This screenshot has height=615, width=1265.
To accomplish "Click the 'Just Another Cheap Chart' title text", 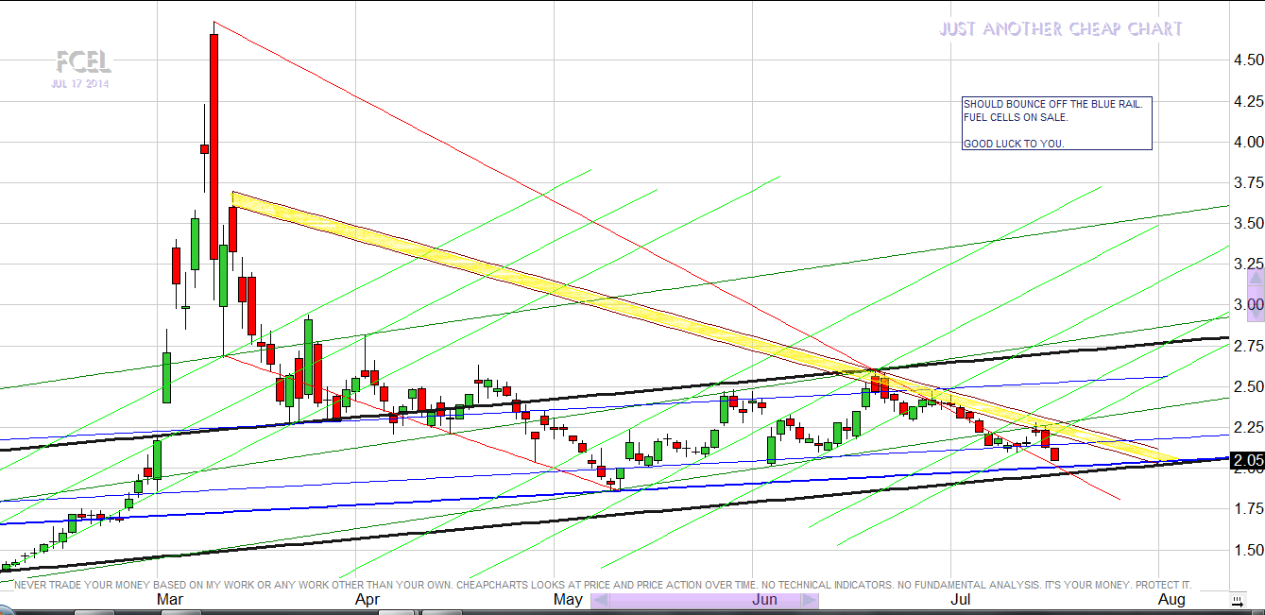I will (1060, 29).
